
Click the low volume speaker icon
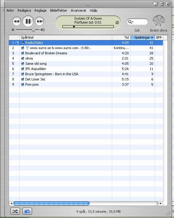[x=13, y=30]
